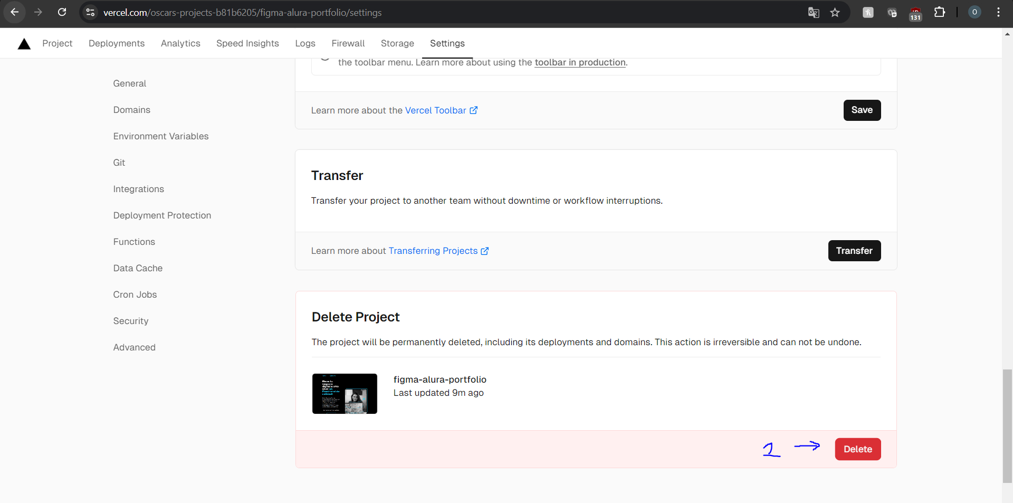
Task: Open General settings in sidebar
Action: (130, 83)
